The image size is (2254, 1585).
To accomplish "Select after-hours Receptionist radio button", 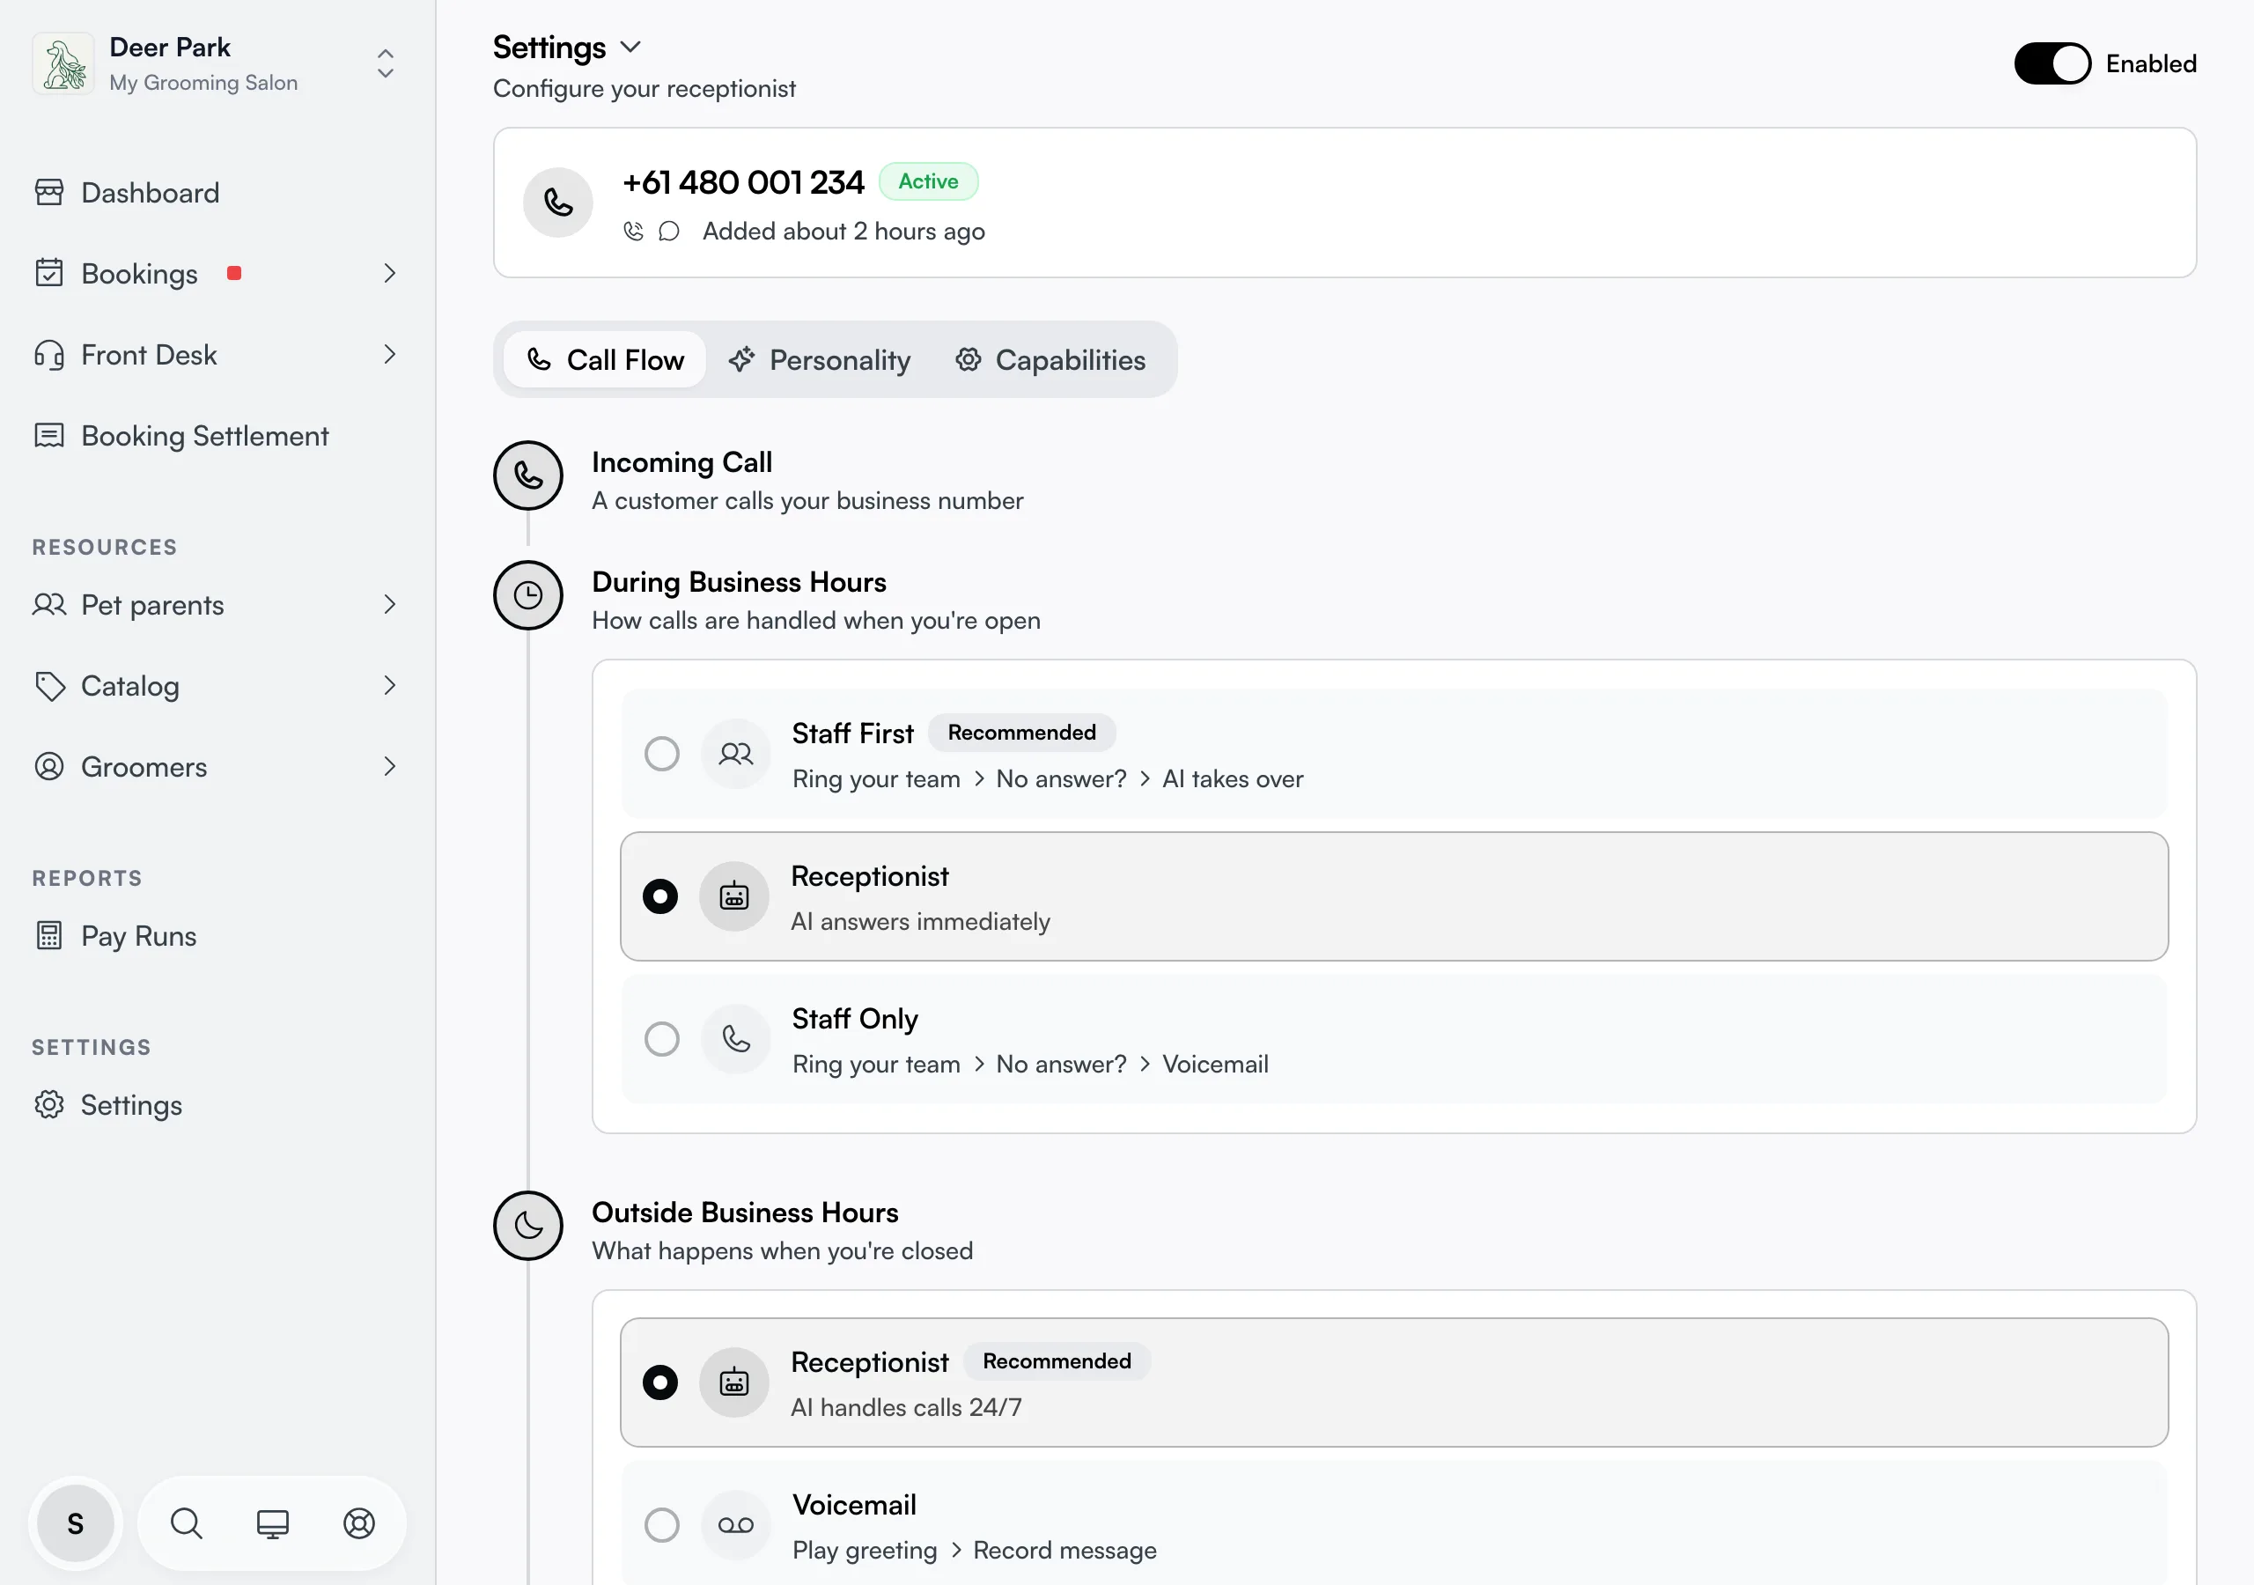I will (x=659, y=1382).
